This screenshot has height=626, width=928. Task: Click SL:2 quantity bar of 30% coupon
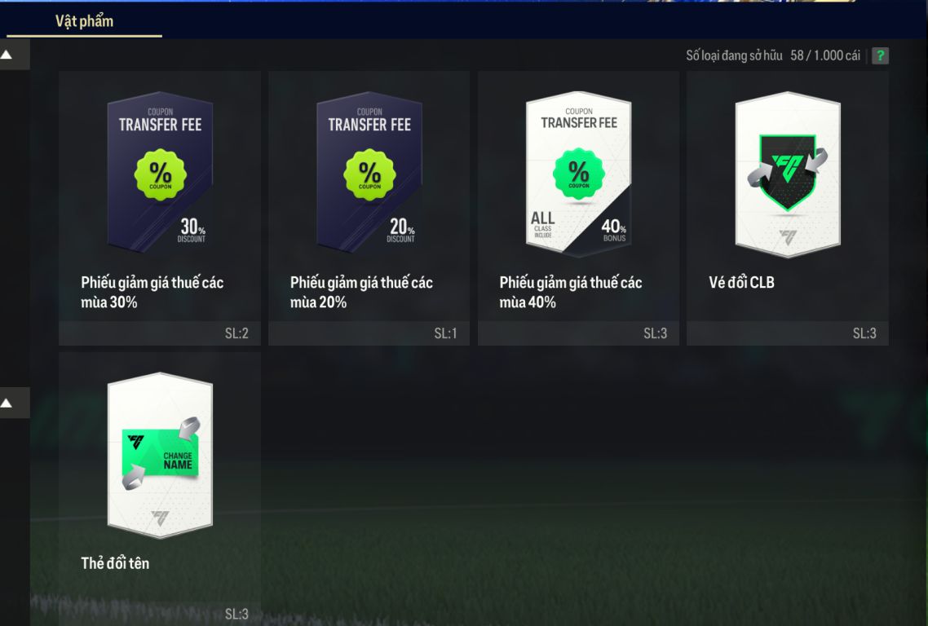click(160, 333)
